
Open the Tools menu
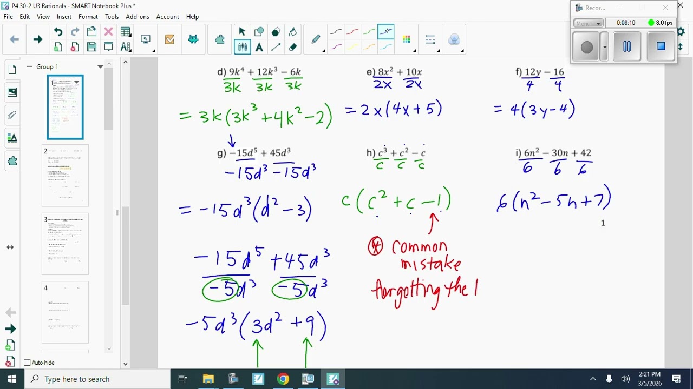point(112,17)
